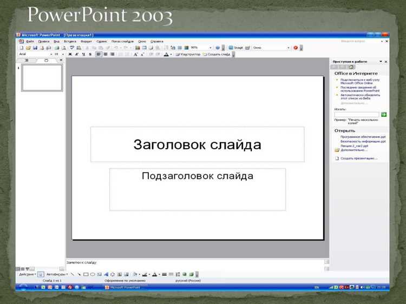Align text left
Image resolution: width=406 pixels, height=304 pixels.
pyautogui.click(x=99, y=54)
